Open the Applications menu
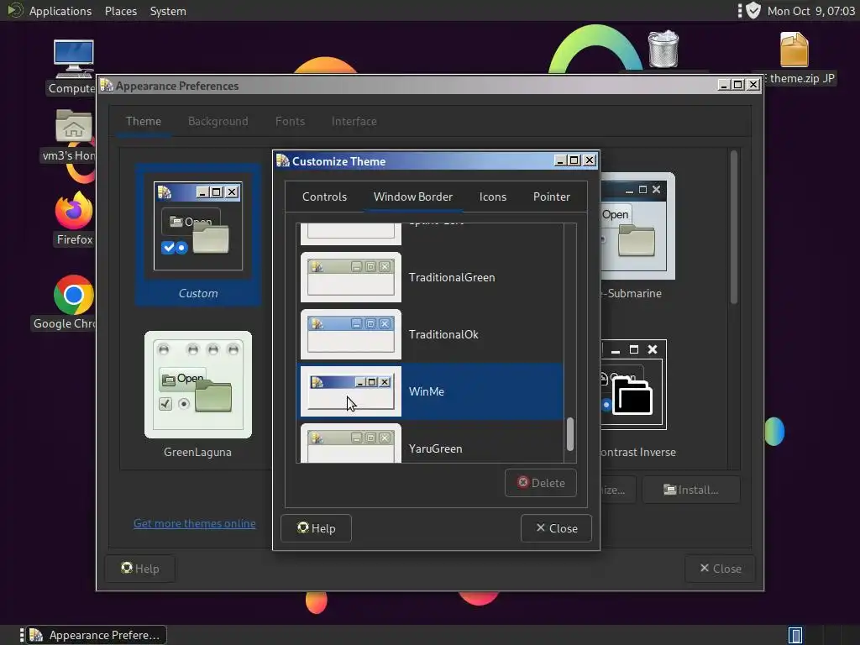860x645 pixels. click(x=60, y=11)
